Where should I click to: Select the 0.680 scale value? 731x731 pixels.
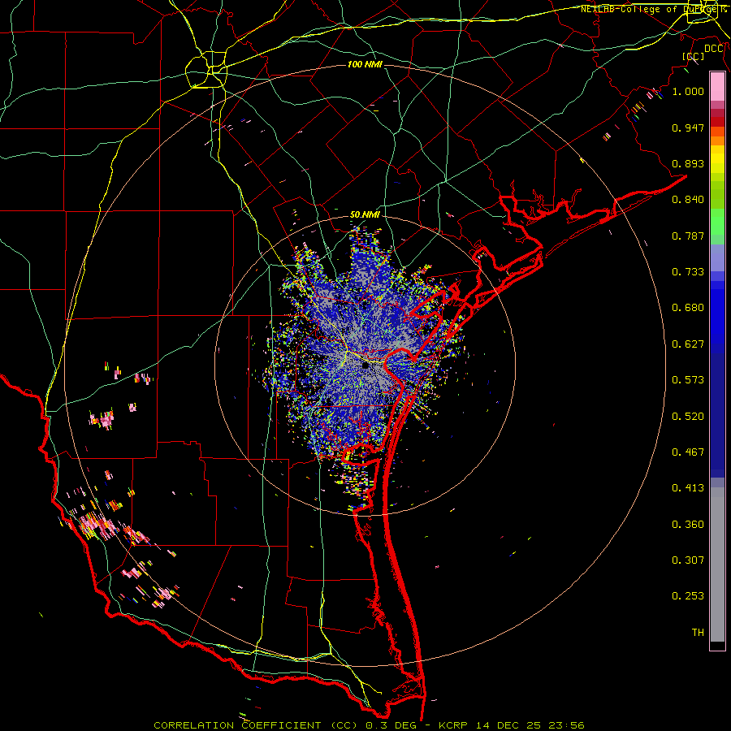688,308
